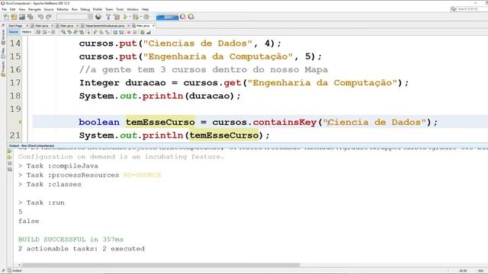The height and width of the screenshot is (274, 488).
Task: Close the Start Page tab
Action: point(27,26)
